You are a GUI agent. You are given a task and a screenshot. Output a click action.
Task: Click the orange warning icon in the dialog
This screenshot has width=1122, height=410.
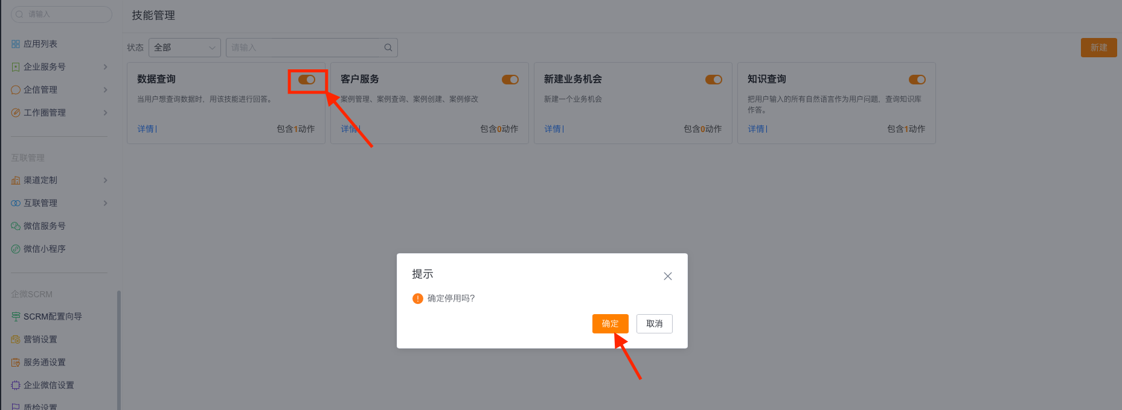pyautogui.click(x=417, y=298)
